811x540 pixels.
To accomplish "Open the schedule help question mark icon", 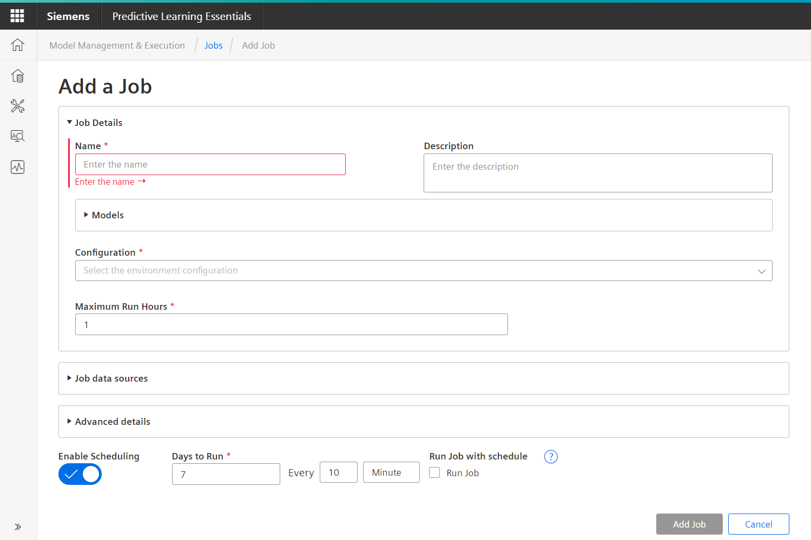I will coord(551,457).
